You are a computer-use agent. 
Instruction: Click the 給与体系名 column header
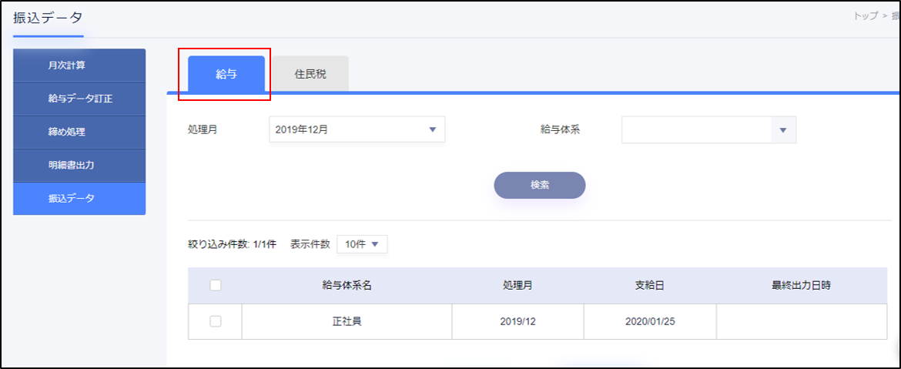[347, 286]
